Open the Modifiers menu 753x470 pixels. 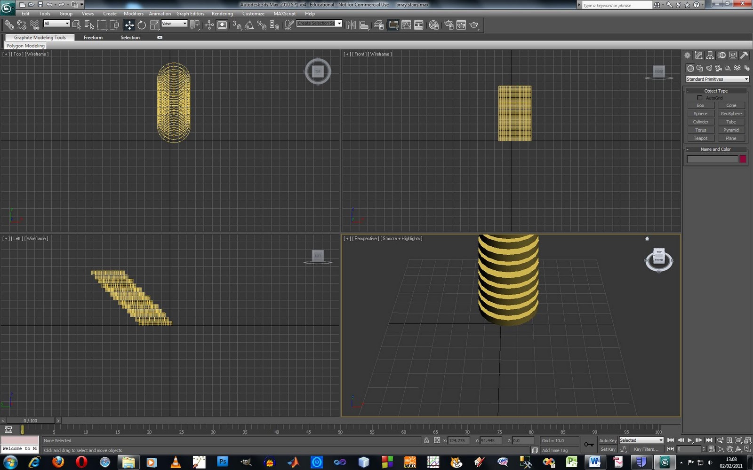[134, 14]
